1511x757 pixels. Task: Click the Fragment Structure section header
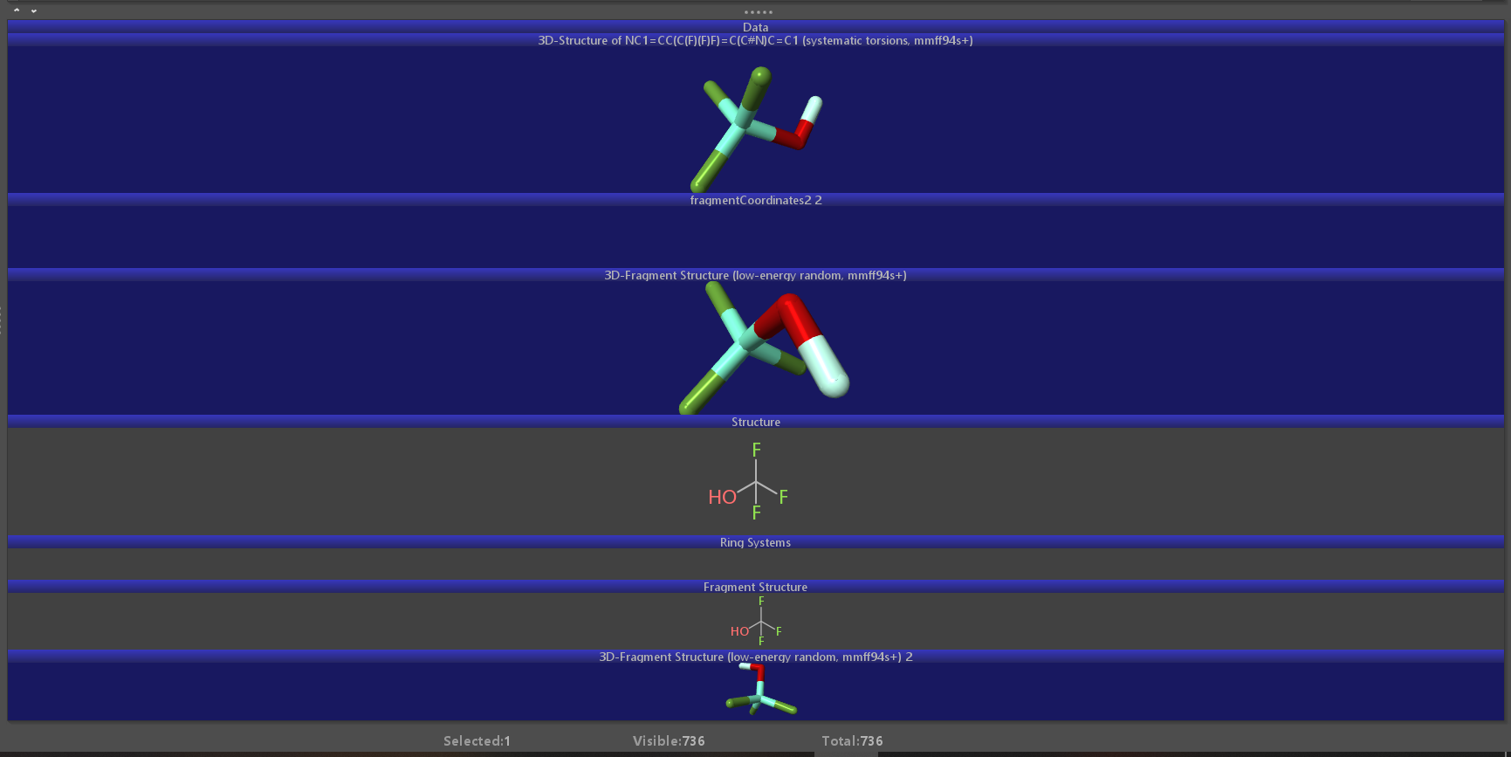755,587
